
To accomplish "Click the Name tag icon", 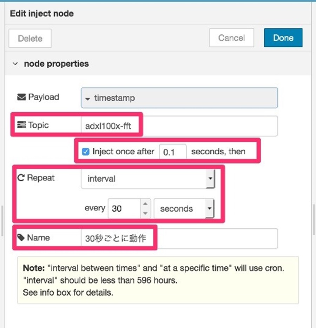I will pos(21,237).
